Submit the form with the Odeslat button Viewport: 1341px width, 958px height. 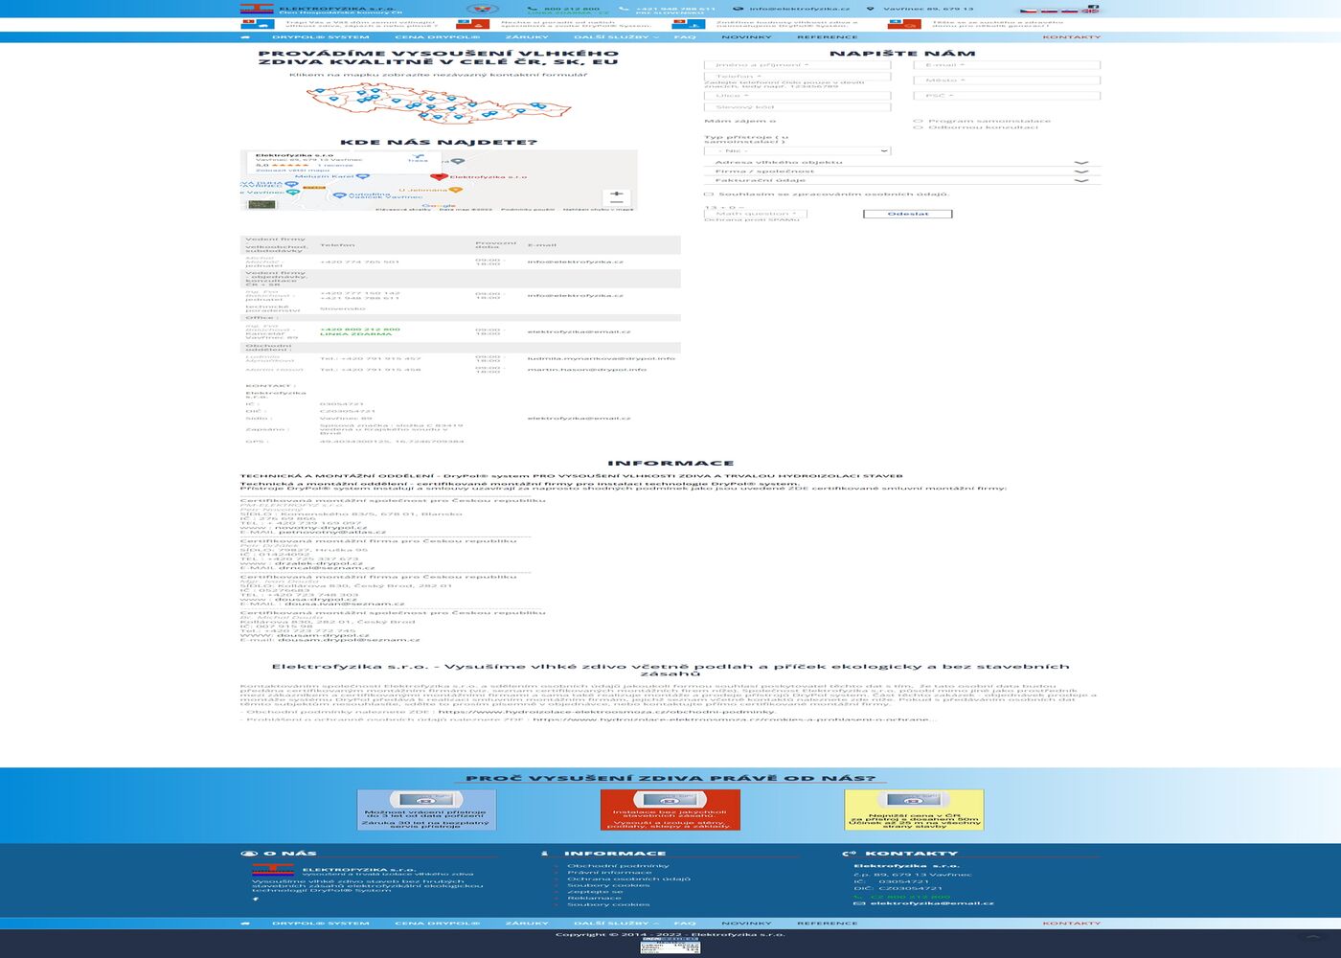point(908,214)
